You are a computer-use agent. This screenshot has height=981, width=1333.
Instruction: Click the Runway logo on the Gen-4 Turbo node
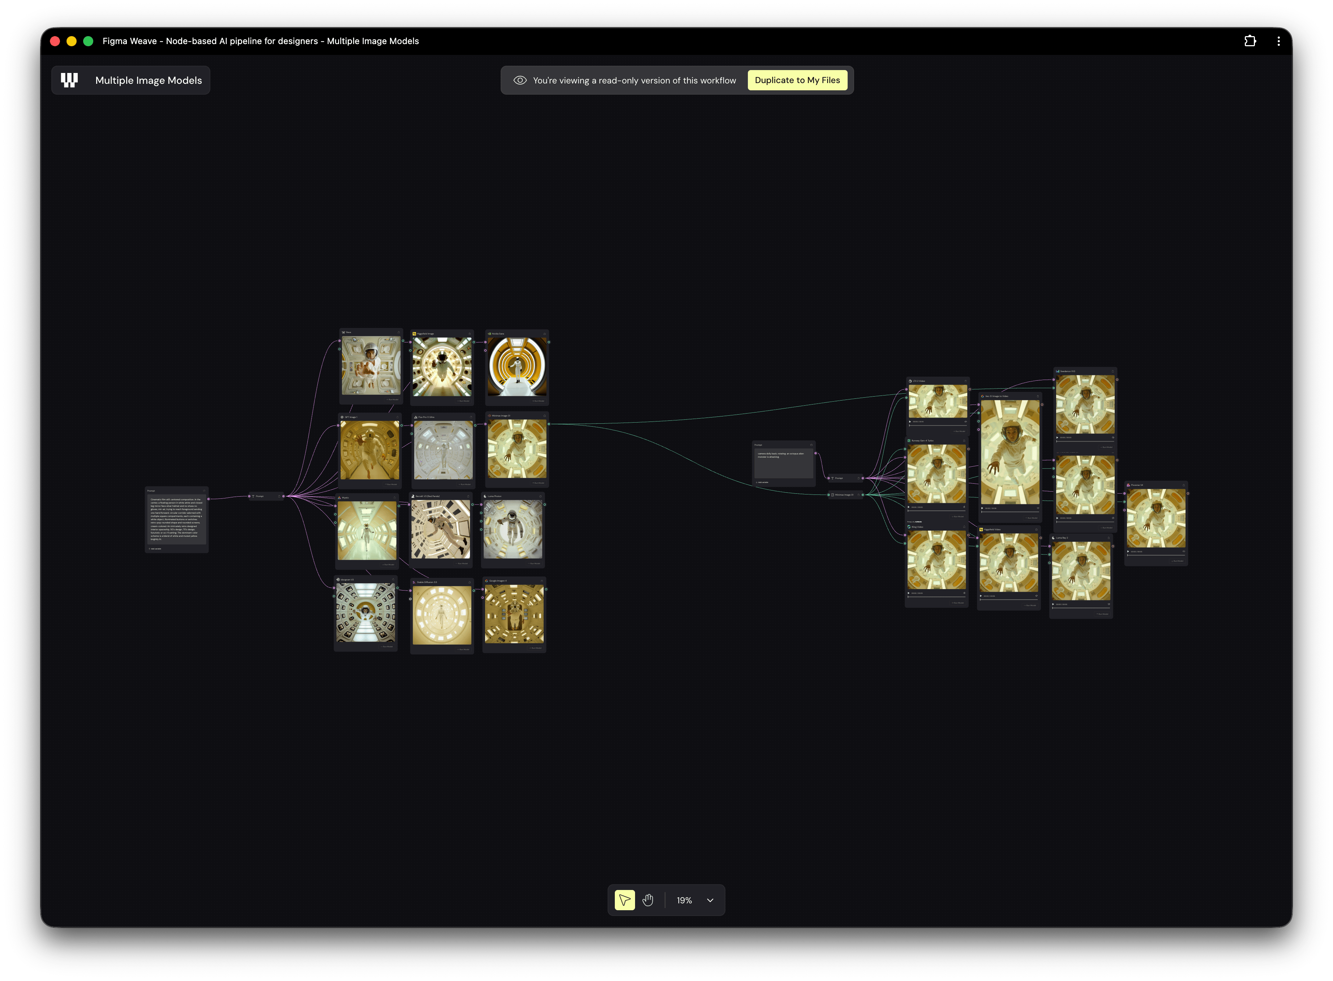coord(909,441)
